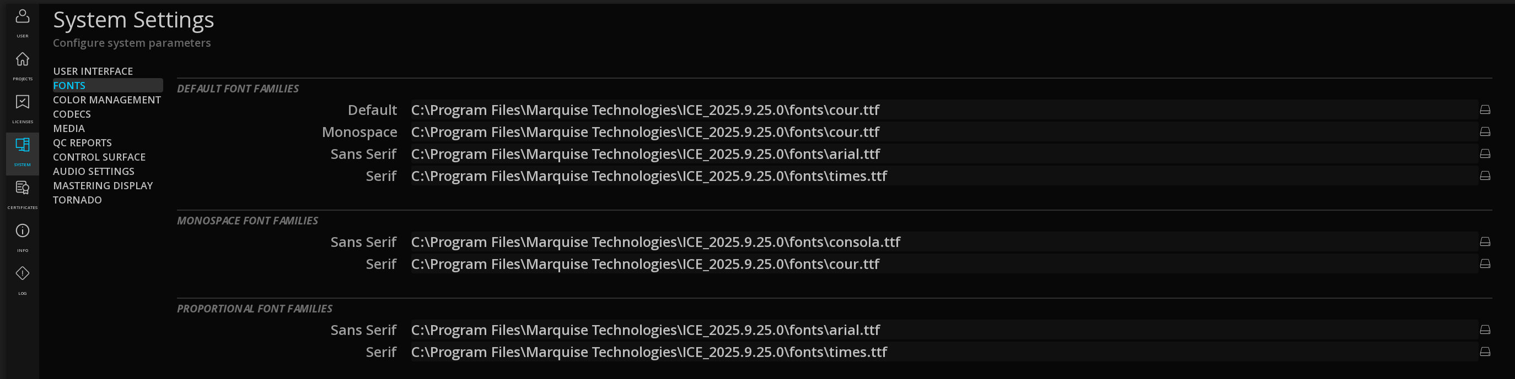1515x379 pixels.
Task: Click browse icon for Monospace Sans Serif font
Action: click(1485, 241)
